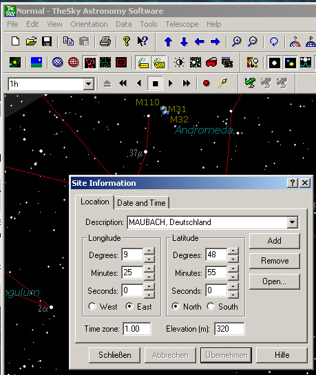Toggle the blue equatorial grid globe

(x=58, y=63)
